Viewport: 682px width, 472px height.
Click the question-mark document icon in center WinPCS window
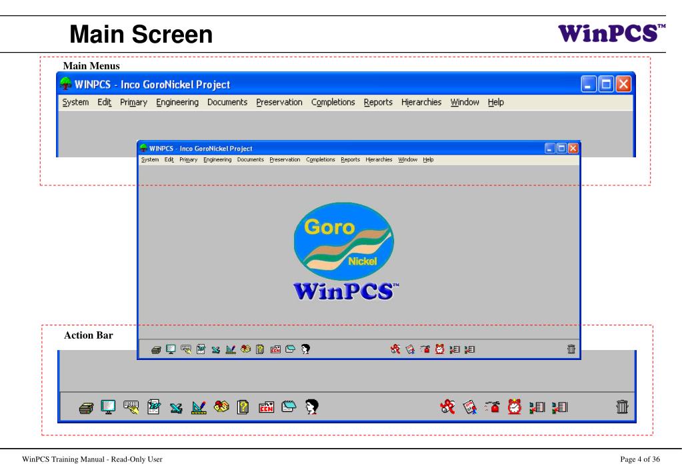click(x=260, y=349)
